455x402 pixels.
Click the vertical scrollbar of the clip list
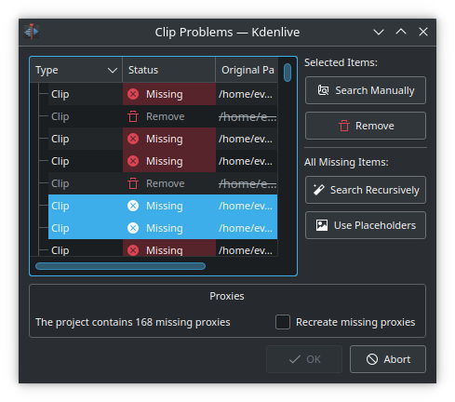coord(288,73)
